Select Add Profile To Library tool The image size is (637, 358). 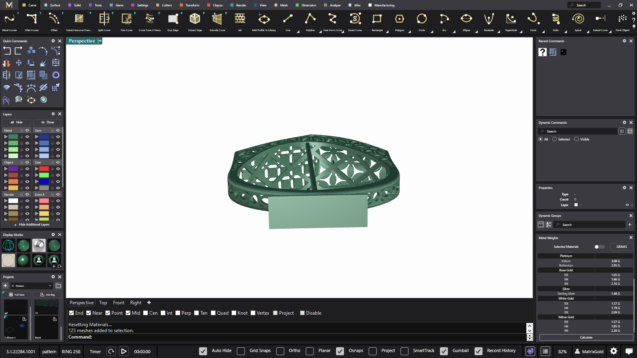(264, 21)
